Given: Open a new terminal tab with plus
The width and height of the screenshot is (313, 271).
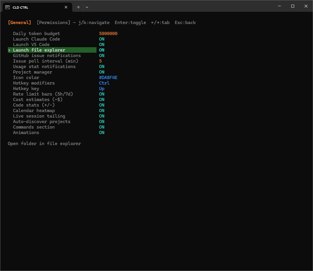Looking at the screenshot, I should pyautogui.click(x=79, y=7).
